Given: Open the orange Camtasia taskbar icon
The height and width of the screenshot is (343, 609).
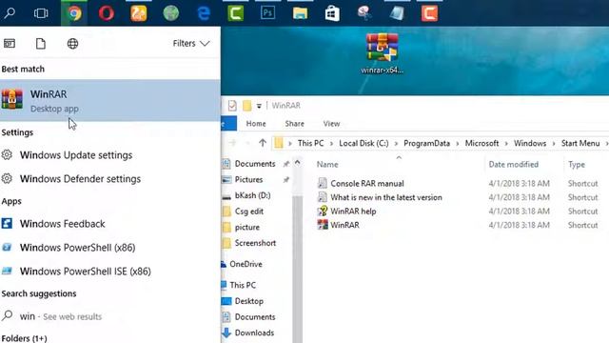Looking at the screenshot, I should tap(429, 13).
